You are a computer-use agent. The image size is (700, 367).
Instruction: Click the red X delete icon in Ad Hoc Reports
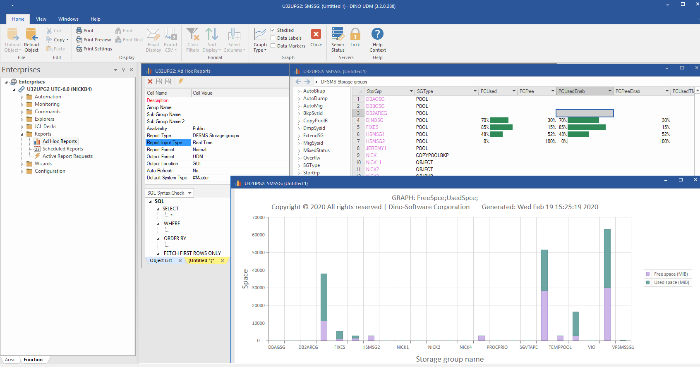pos(150,81)
